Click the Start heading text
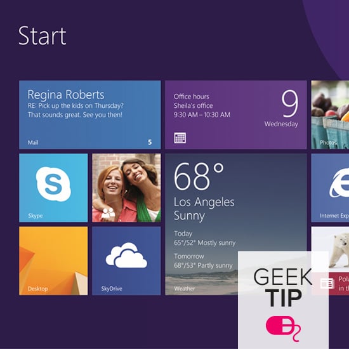349x349 pixels. (x=42, y=36)
